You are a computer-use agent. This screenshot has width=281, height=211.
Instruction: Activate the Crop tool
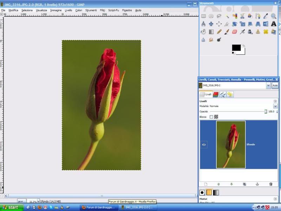click(x=227, y=24)
